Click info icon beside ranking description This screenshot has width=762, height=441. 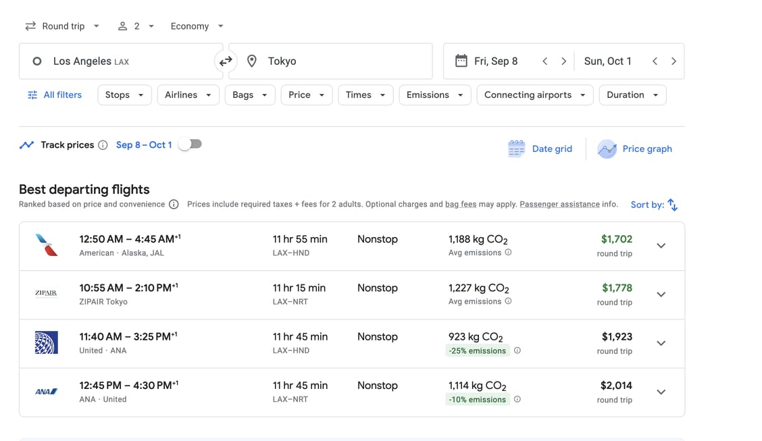(x=174, y=205)
